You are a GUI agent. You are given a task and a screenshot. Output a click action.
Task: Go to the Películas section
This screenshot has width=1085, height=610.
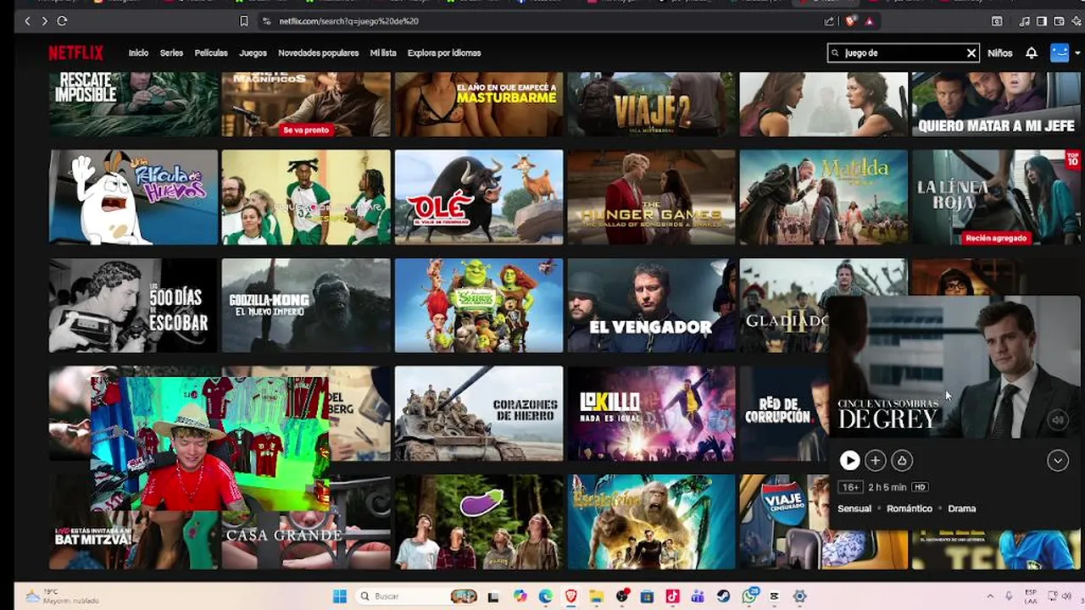(211, 53)
